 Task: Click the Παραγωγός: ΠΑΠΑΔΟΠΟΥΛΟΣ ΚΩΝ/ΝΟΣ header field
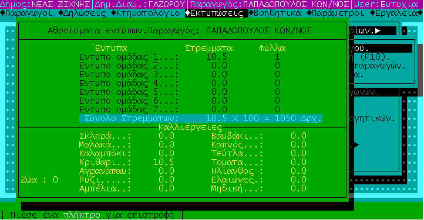(270, 4)
